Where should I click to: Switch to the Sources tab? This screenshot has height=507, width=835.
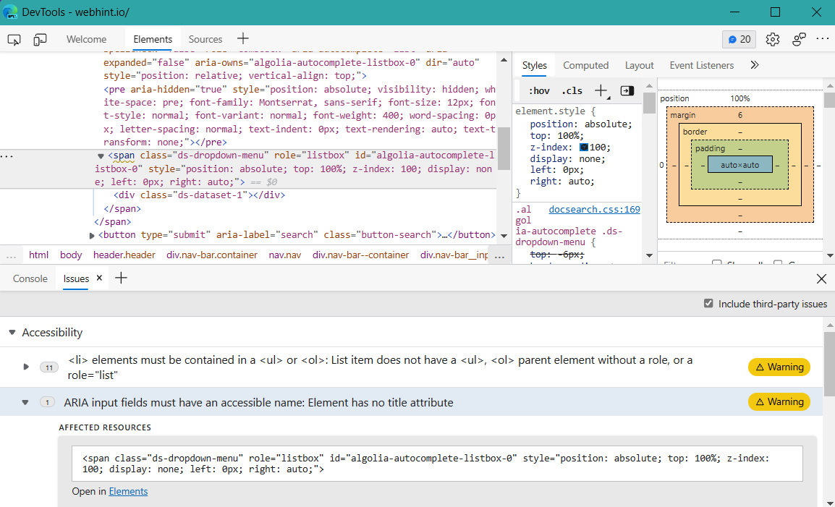pyautogui.click(x=205, y=39)
